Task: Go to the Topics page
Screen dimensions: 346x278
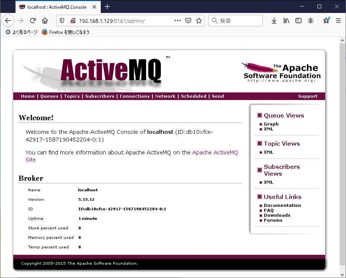Action: (x=72, y=96)
